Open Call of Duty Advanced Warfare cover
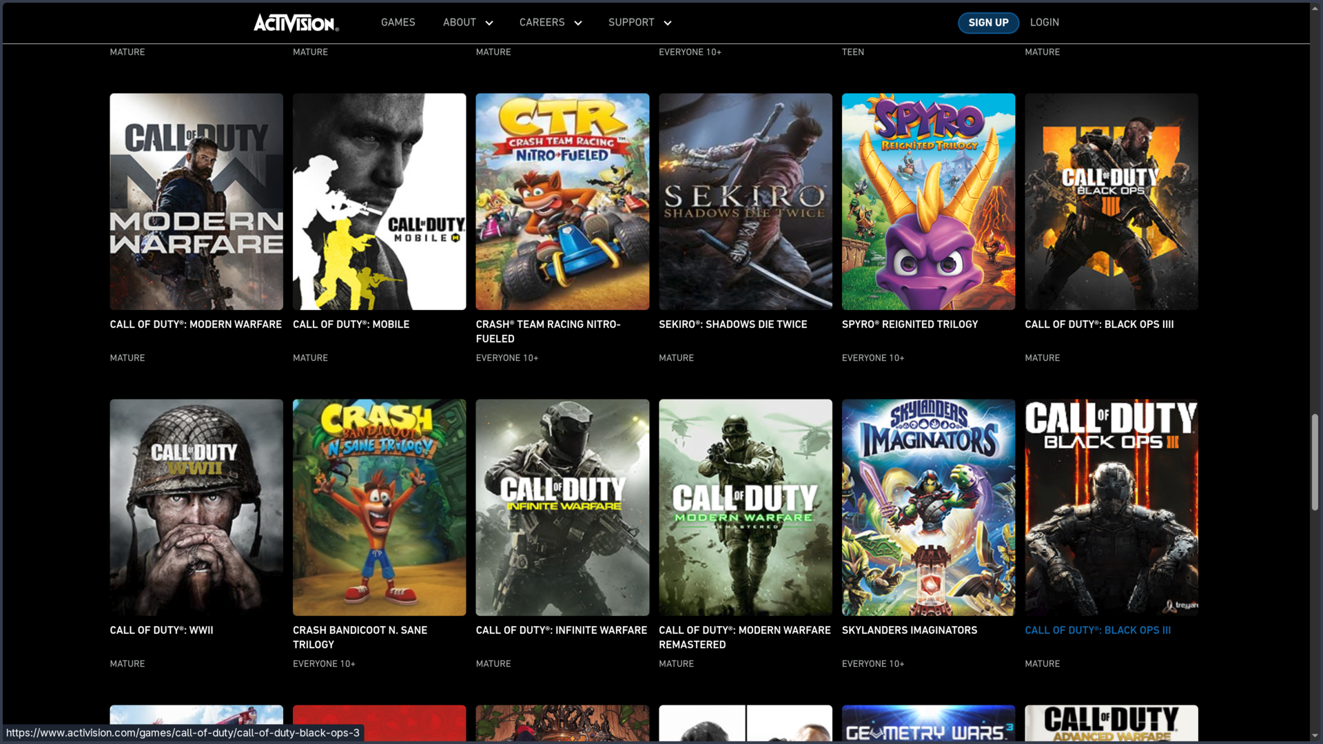Image resolution: width=1323 pixels, height=744 pixels. (x=1111, y=723)
